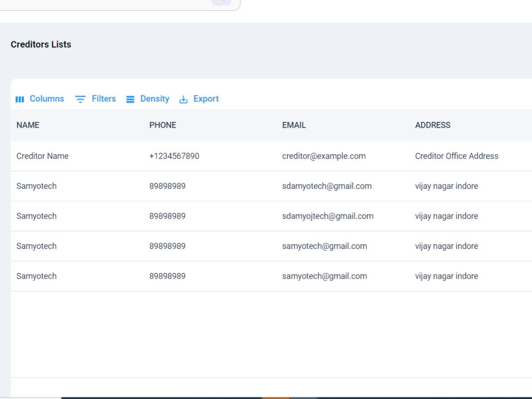Select sdamyotech@gmail.com email cell
This screenshot has width=532, height=399.
click(327, 186)
